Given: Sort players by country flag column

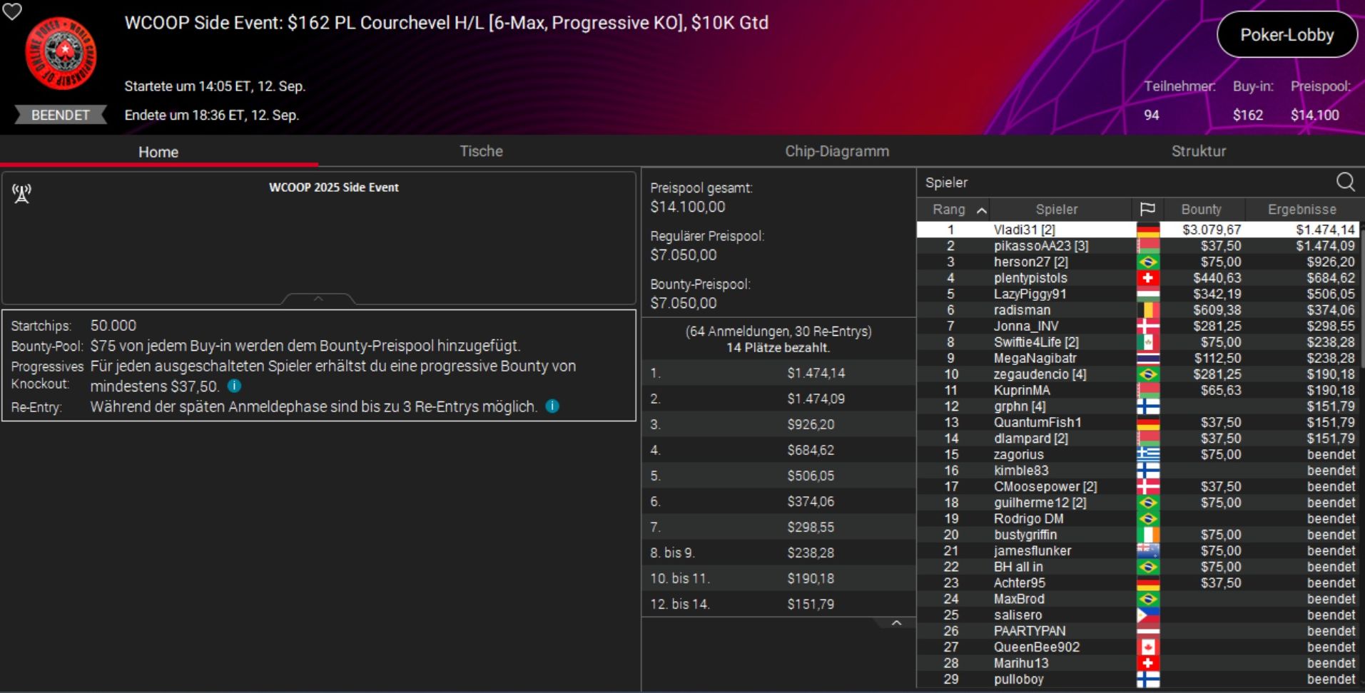Looking at the screenshot, I should (x=1147, y=209).
